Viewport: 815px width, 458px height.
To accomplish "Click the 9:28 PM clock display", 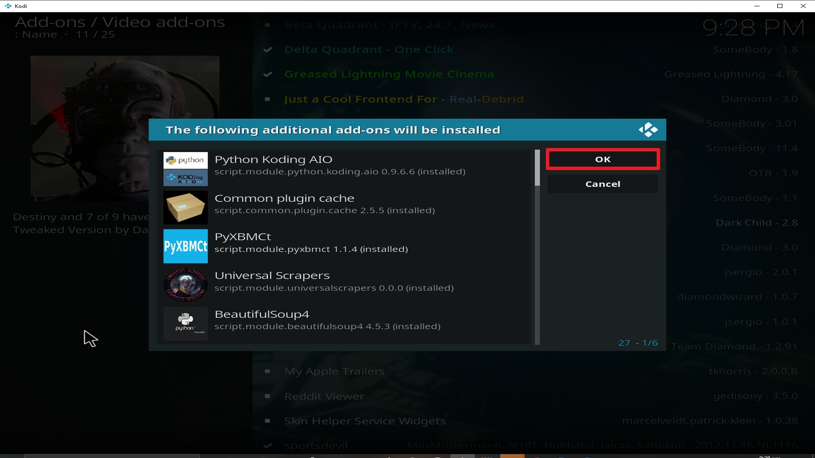I will [x=754, y=28].
